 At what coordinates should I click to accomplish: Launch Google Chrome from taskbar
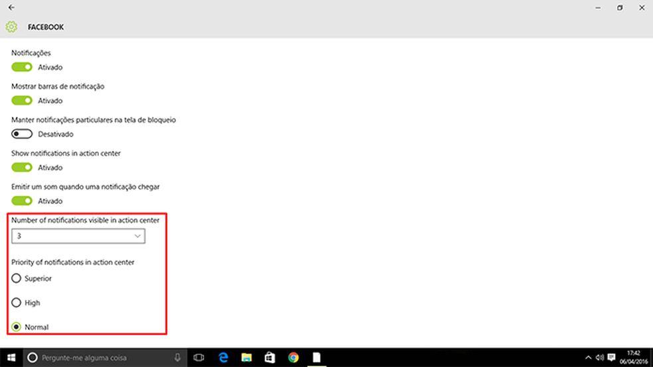293,358
